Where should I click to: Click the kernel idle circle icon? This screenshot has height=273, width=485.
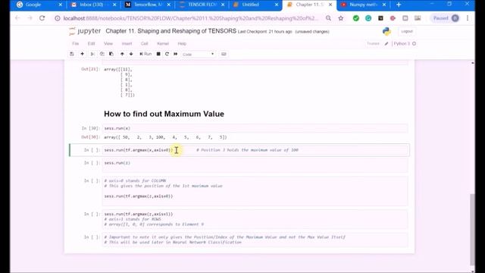[x=415, y=44]
